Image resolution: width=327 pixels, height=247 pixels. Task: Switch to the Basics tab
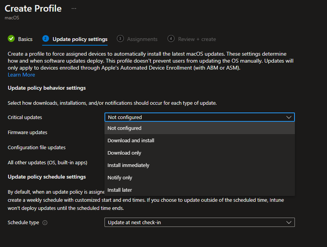pos(25,39)
